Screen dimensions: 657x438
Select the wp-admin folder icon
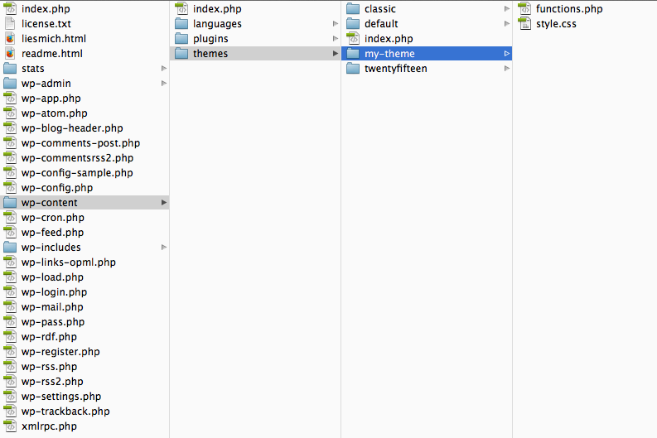pos(10,83)
